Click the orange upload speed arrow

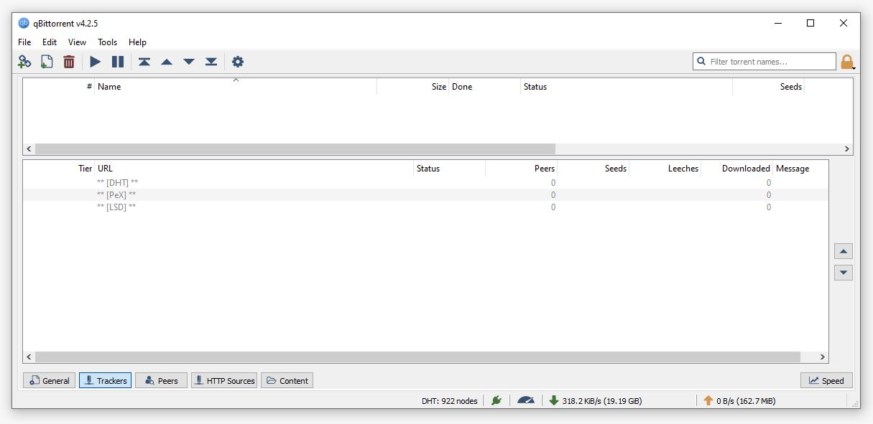[708, 400]
